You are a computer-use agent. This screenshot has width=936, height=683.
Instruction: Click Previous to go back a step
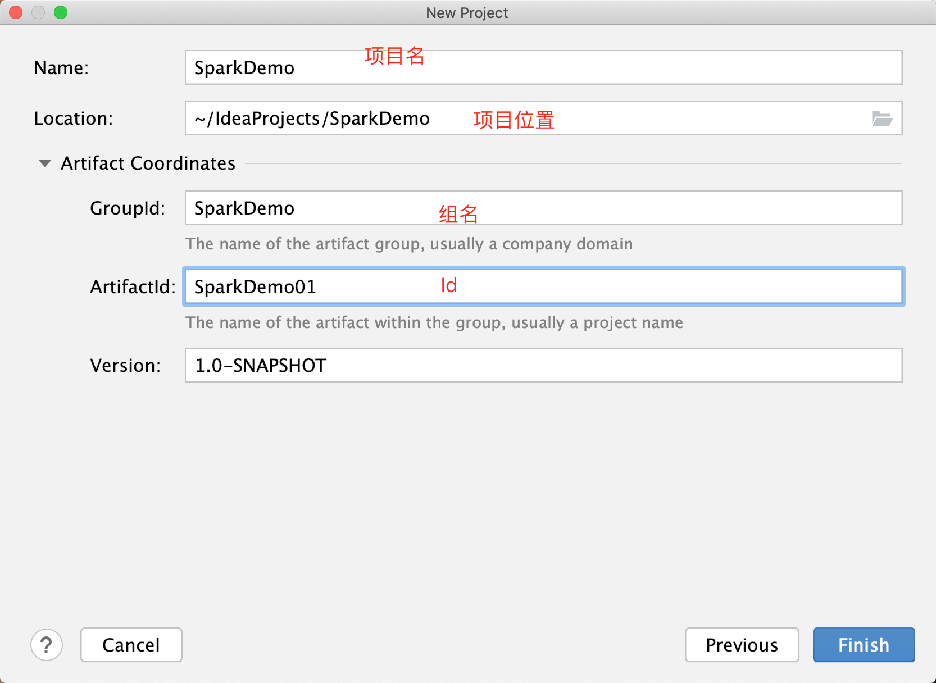click(x=742, y=645)
